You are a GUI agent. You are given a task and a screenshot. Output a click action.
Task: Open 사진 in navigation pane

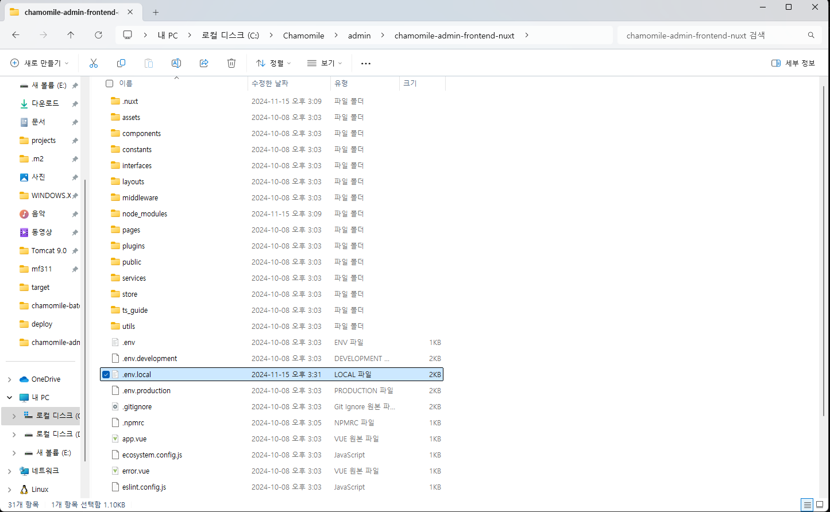38,177
